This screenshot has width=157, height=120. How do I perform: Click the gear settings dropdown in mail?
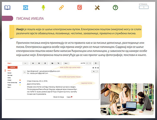point(96,63)
